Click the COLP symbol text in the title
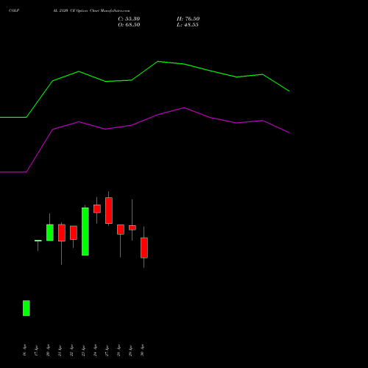This screenshot has width=368, height=368. click(x=14, y=10)
